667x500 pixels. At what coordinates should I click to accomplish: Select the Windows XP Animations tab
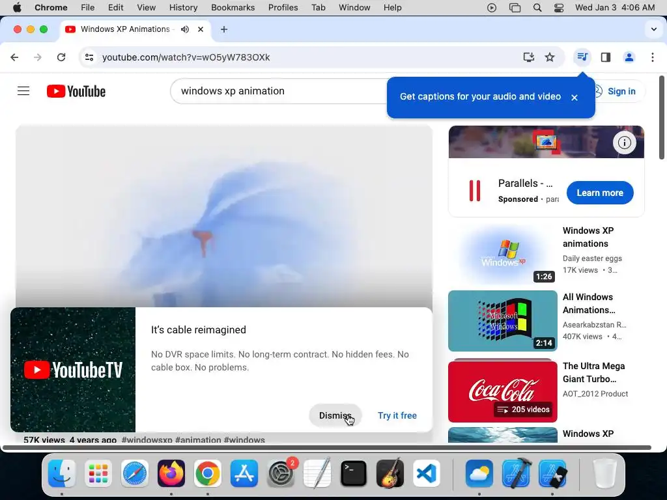point(125,29)
